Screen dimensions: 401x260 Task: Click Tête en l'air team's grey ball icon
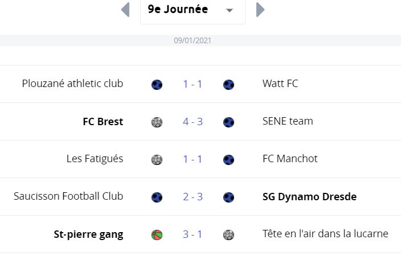tap(228, 235)
